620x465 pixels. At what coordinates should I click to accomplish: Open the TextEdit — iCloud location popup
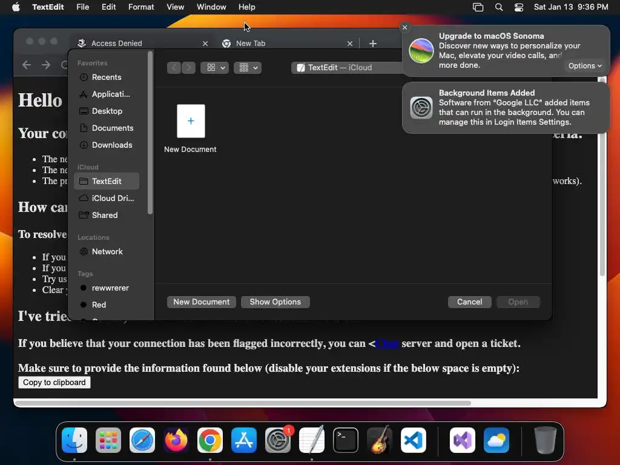click(347, 68)
